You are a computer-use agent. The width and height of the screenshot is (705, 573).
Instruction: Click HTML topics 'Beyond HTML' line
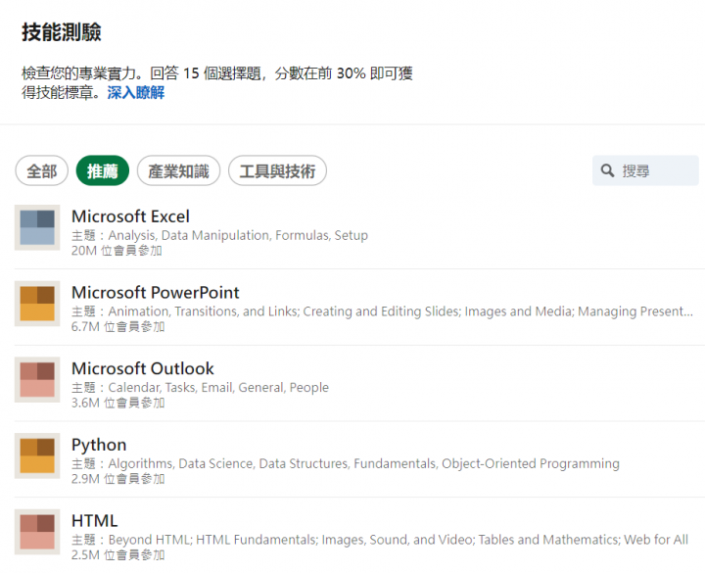click(x=380, y=540)
